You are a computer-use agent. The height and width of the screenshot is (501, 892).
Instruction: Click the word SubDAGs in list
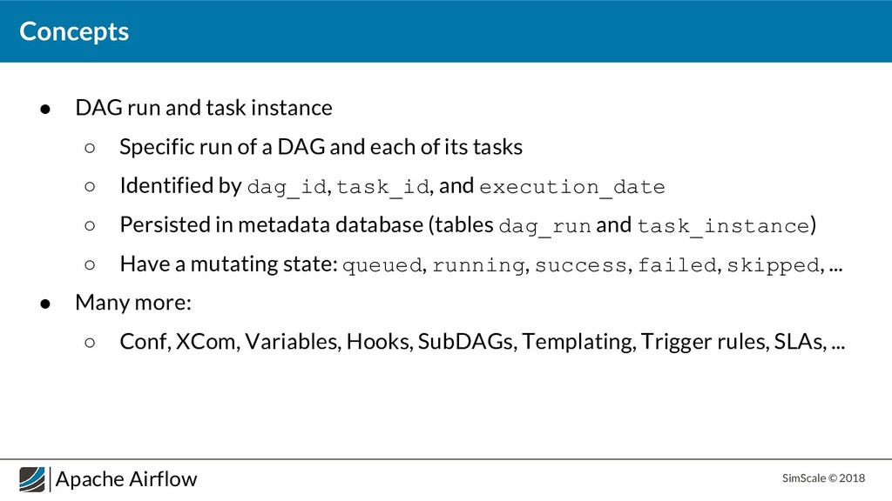pos(465,342)
